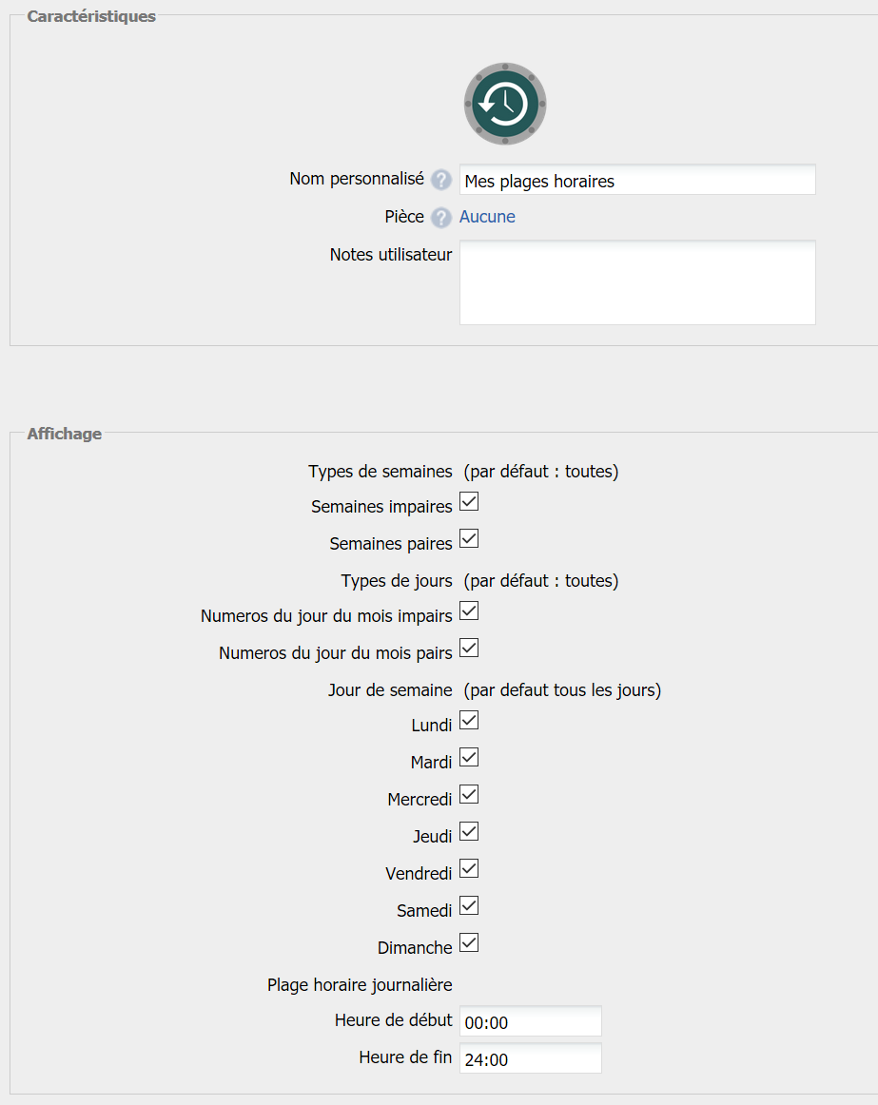Toggle the Vendredi checkbox
The width and height of the screenshot is (878, 1105).
point(469,869)
